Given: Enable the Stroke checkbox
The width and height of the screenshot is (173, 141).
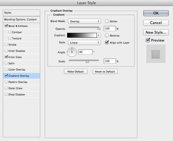Looking at the screenshot, I should click(x=6, y=44).
